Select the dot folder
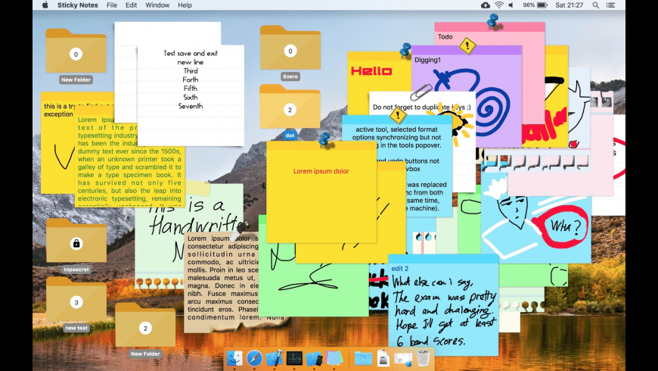The width and height of the screenshot is (658, 371). 290,106
